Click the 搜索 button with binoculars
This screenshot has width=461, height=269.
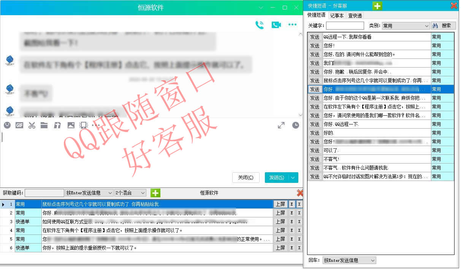(443, 26)
